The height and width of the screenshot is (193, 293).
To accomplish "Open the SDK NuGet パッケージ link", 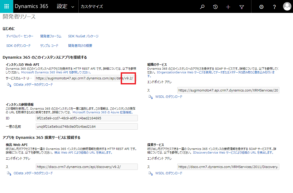I will [x=83, y=36].
